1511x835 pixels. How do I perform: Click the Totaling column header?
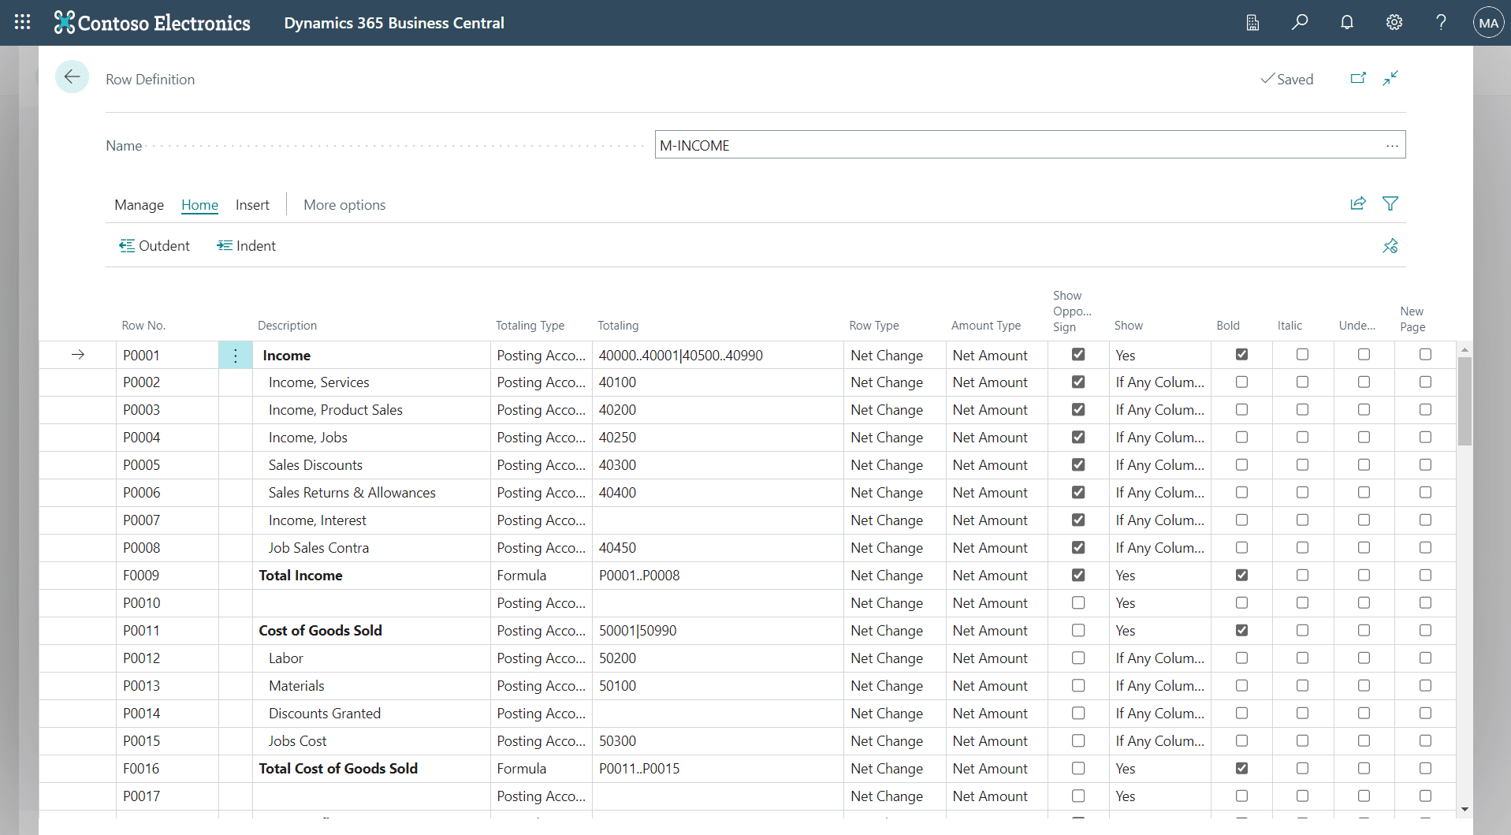click(618, 326)
